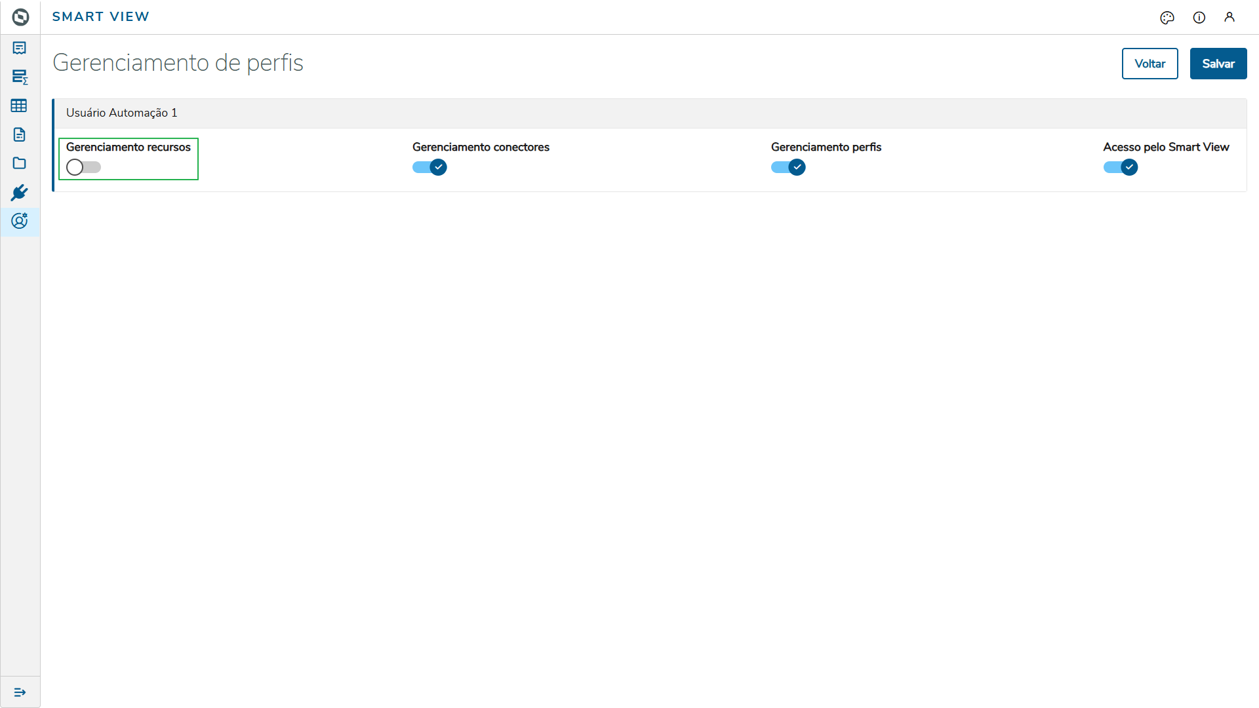
Task: Select the Usuário Automação 1 header row
Action: click(122, 113)
